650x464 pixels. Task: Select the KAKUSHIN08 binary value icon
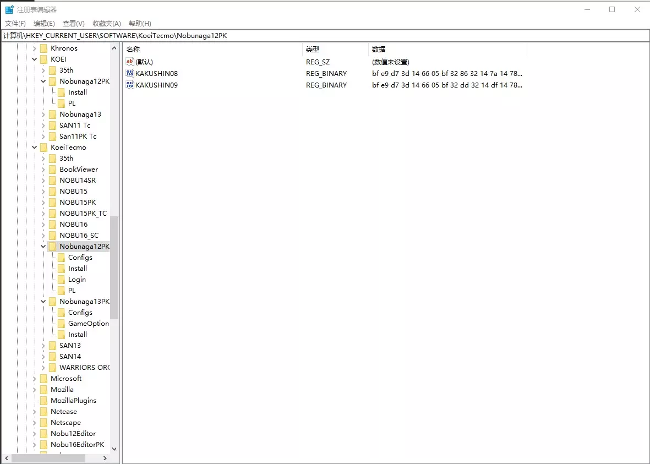click(x=130, y=73)
